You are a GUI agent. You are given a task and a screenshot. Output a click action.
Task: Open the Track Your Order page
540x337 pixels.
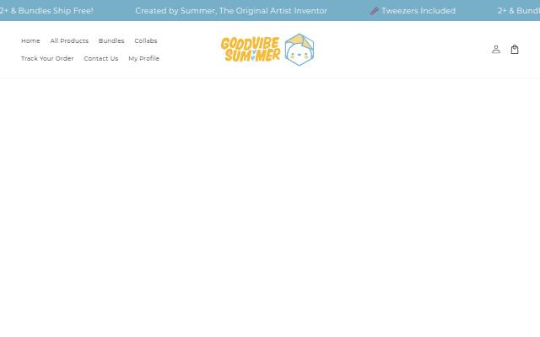(x=47, y=58)
